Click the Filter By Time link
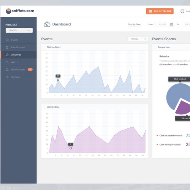Viewport: 190px width, 190px height. [134, 24]
